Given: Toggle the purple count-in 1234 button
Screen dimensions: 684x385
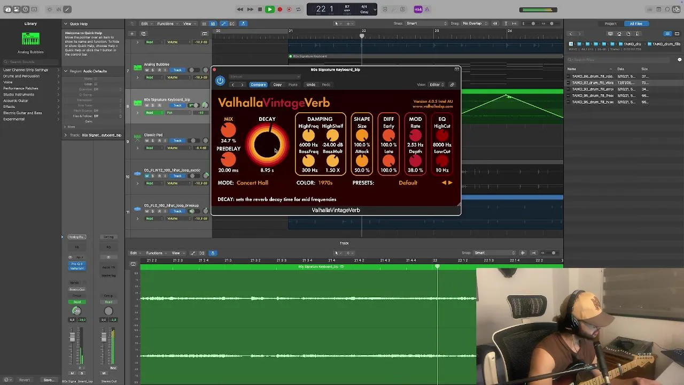Looking at the screenshot, I should click(418, 9).
